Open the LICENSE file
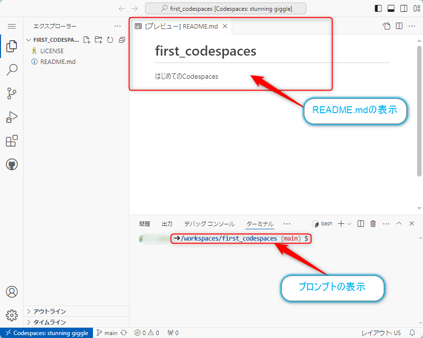The height and width of the screenshot is (338, 423). pos(52,51)
